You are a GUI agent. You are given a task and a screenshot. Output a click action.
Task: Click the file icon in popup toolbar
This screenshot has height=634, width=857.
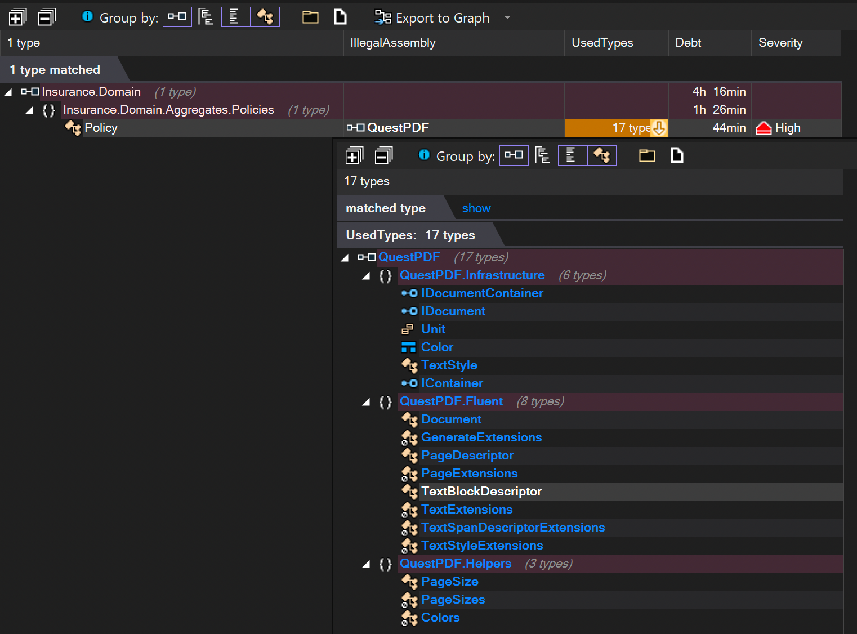(x=677, y=155)
